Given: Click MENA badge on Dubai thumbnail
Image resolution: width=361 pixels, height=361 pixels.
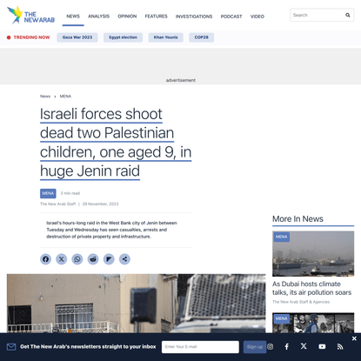Looking at the screenshot, I should pos(281,237).
